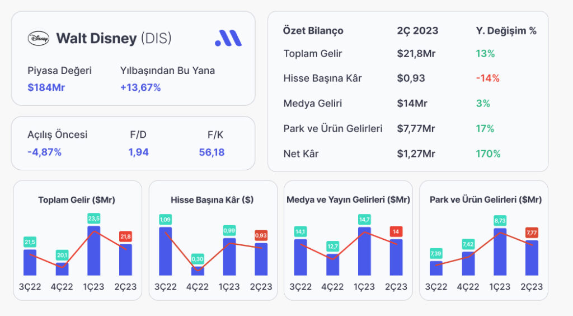Select the Toplam Gelir row label
Viewport: 573px width, 316px height.
click(313, 54)
